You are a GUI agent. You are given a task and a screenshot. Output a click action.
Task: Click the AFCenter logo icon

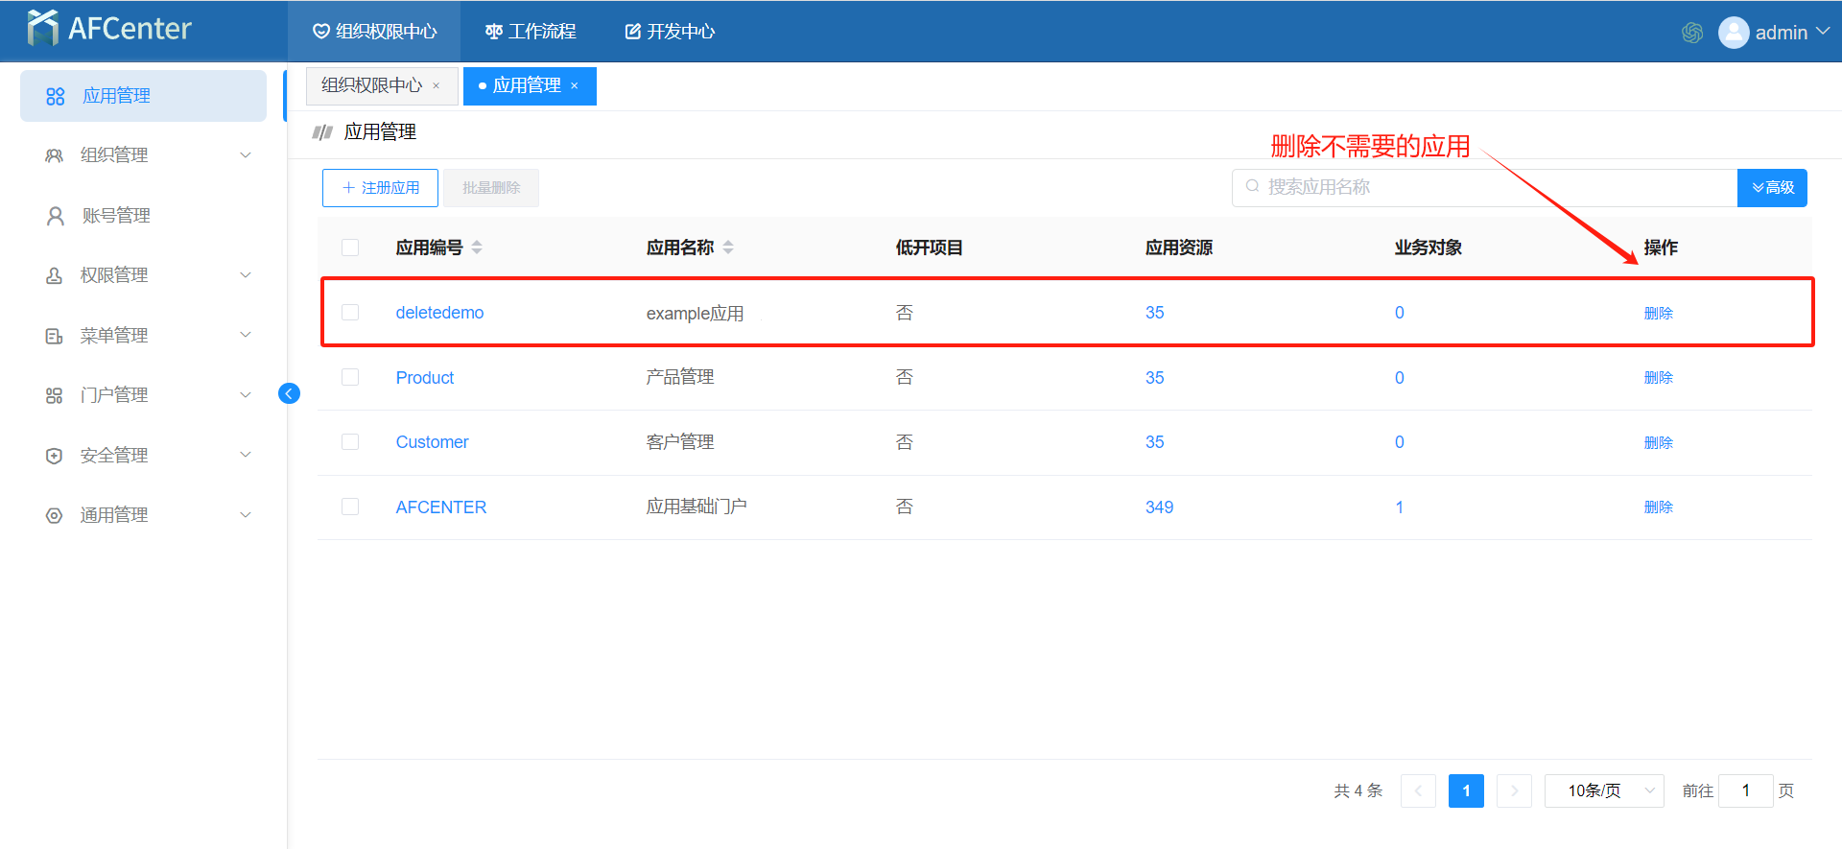tap(43, 29)
